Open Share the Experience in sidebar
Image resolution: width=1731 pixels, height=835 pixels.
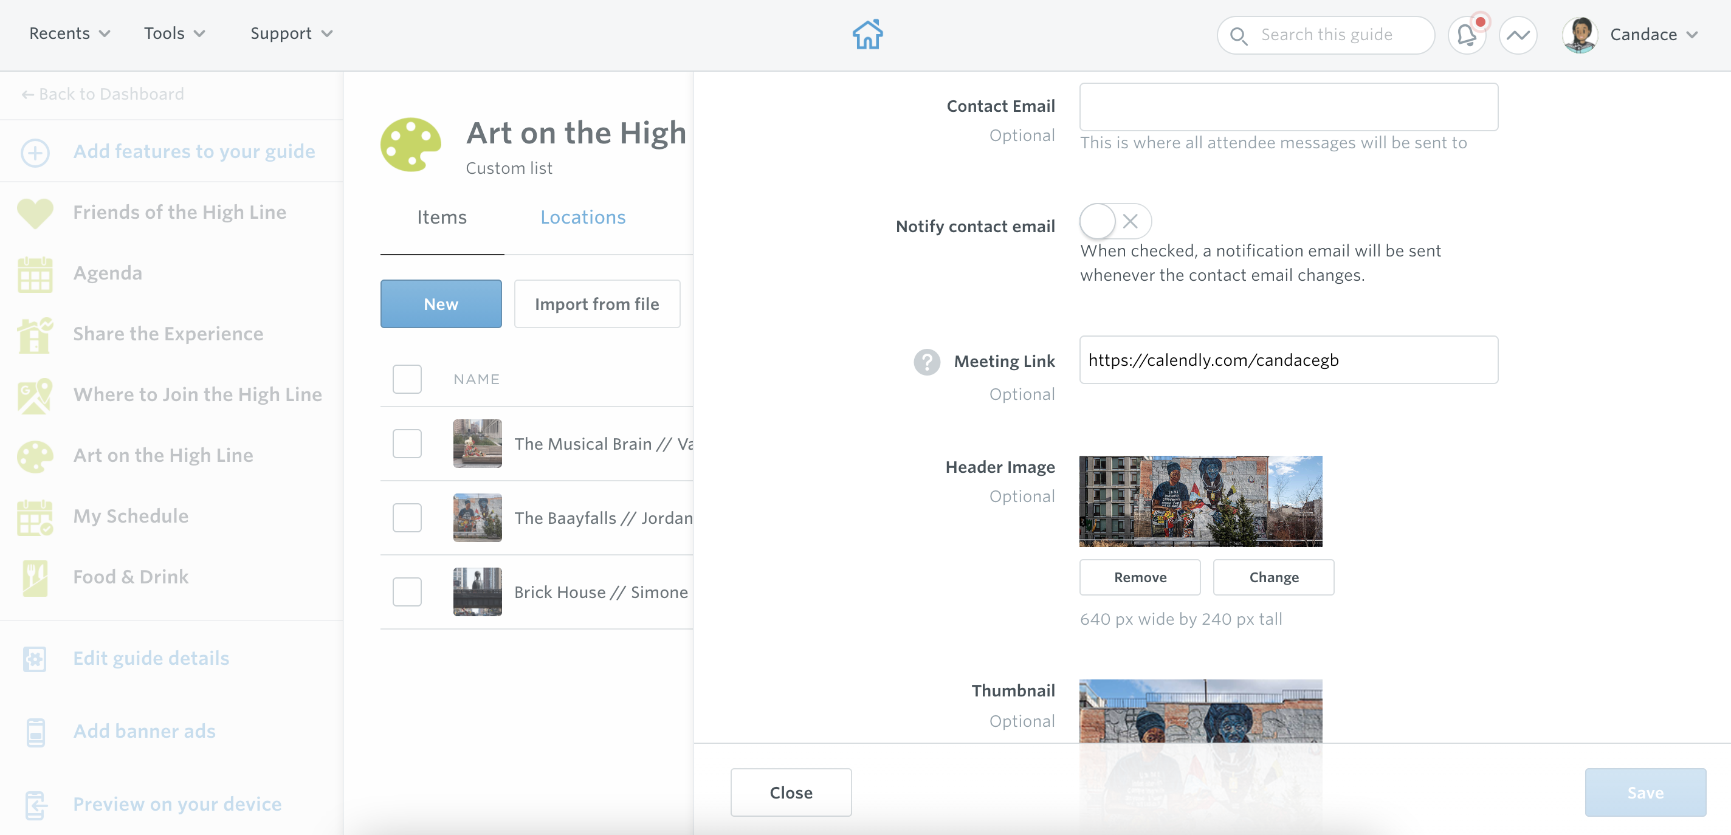[x=168, y=334]
